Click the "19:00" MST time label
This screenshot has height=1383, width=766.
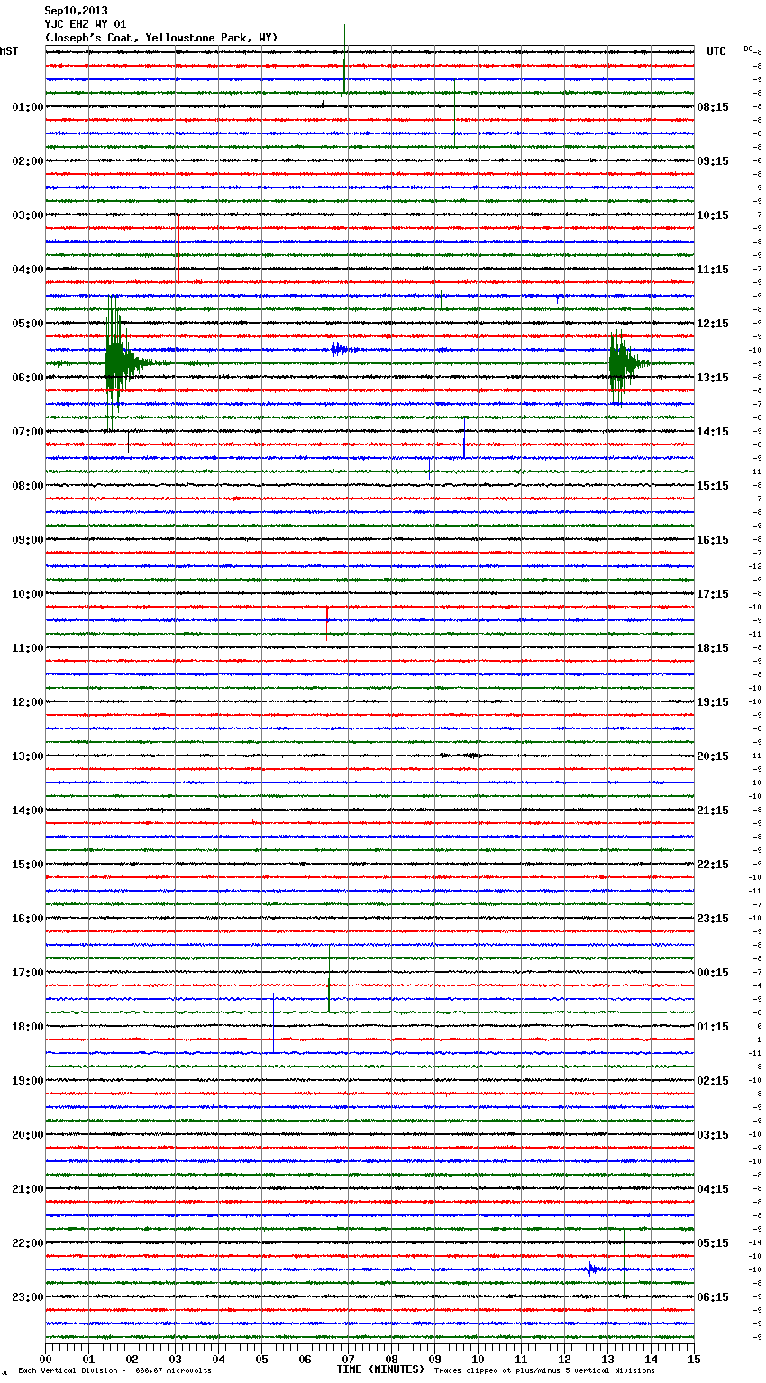(28, 1081)
